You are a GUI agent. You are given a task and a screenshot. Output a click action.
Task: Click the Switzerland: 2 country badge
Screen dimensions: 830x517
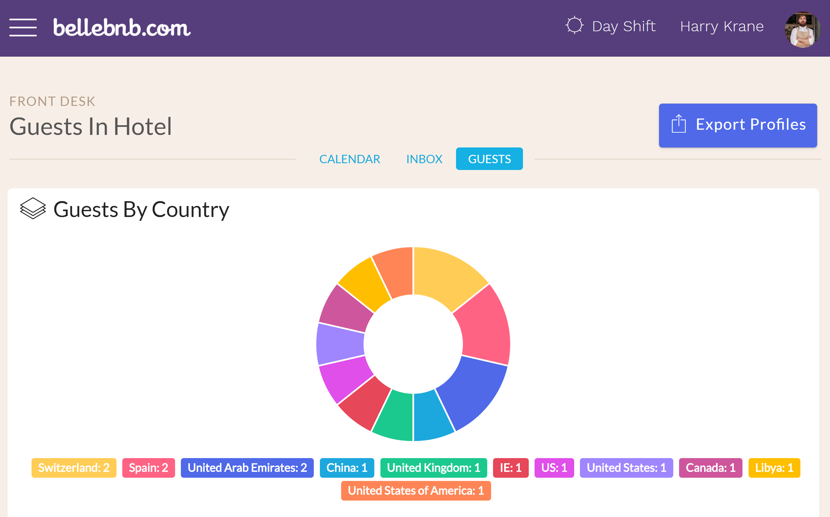pos(73,467)
